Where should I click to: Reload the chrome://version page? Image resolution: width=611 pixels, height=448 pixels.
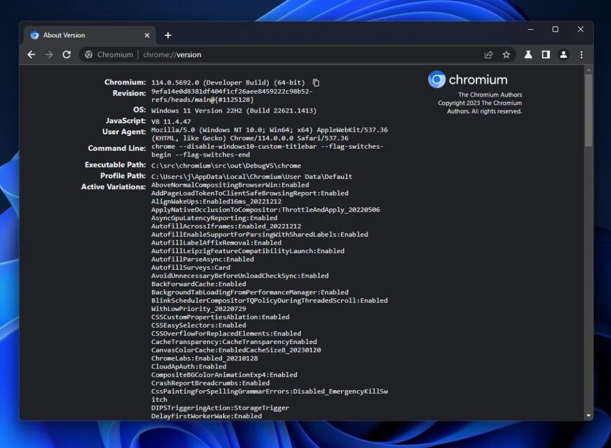[66, 54]
